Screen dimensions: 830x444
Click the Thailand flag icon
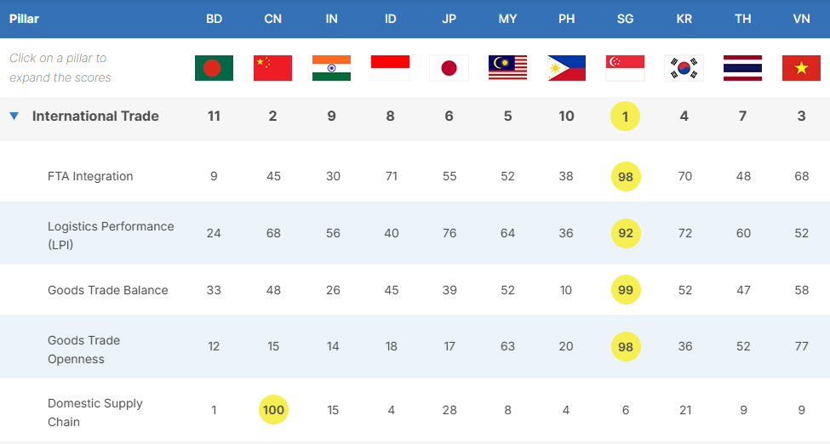point(742,68)
